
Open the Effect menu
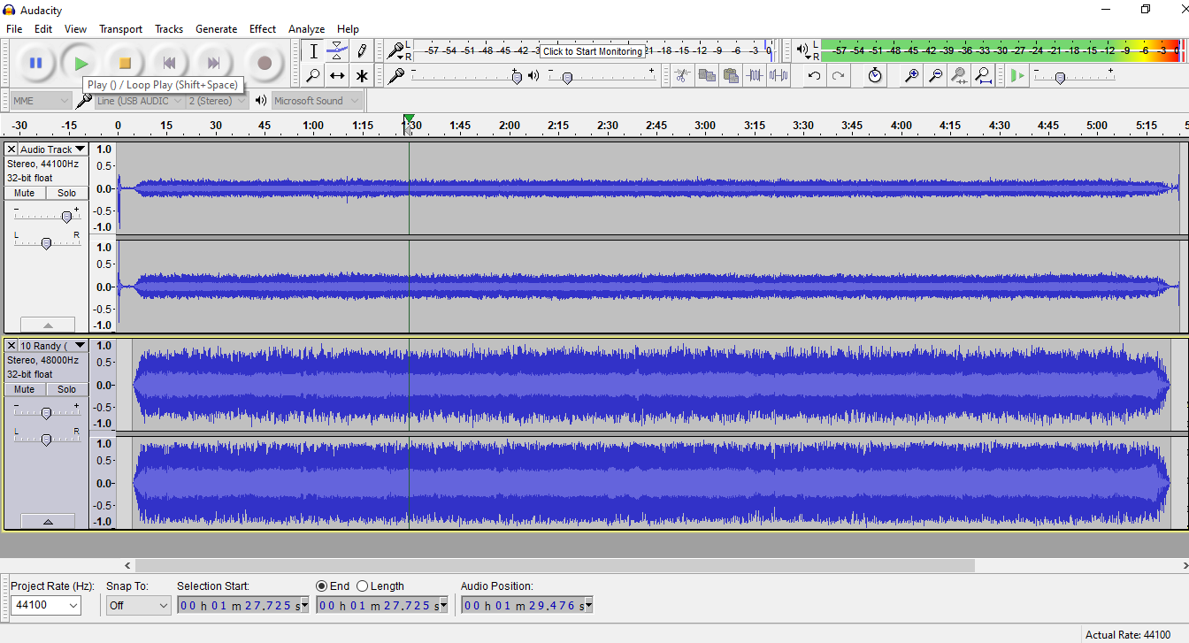262,29
